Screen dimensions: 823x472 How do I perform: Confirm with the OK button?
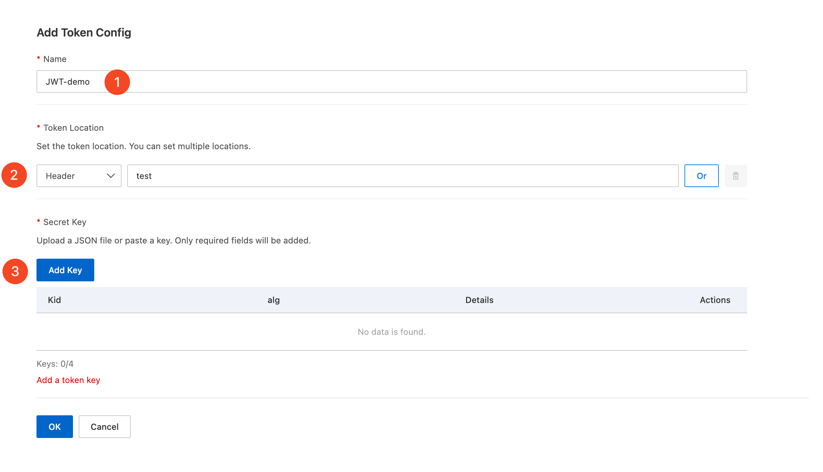(55, 427)
